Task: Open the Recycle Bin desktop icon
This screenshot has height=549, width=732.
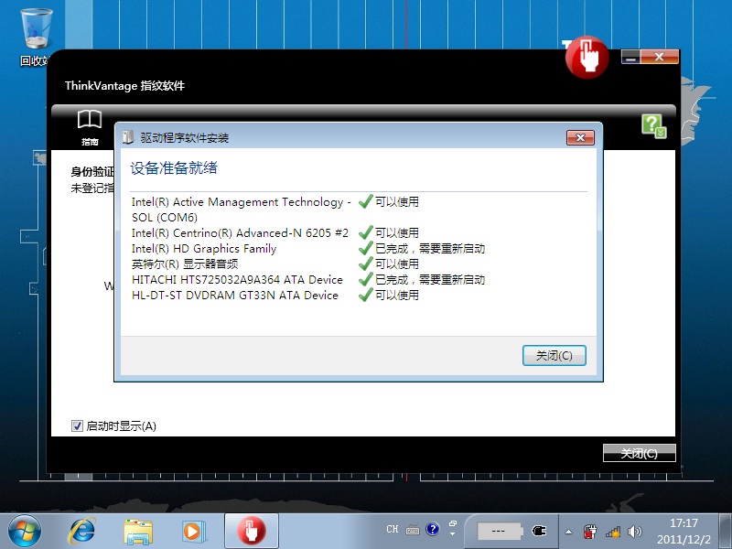Action: click(x=36, y=38)
